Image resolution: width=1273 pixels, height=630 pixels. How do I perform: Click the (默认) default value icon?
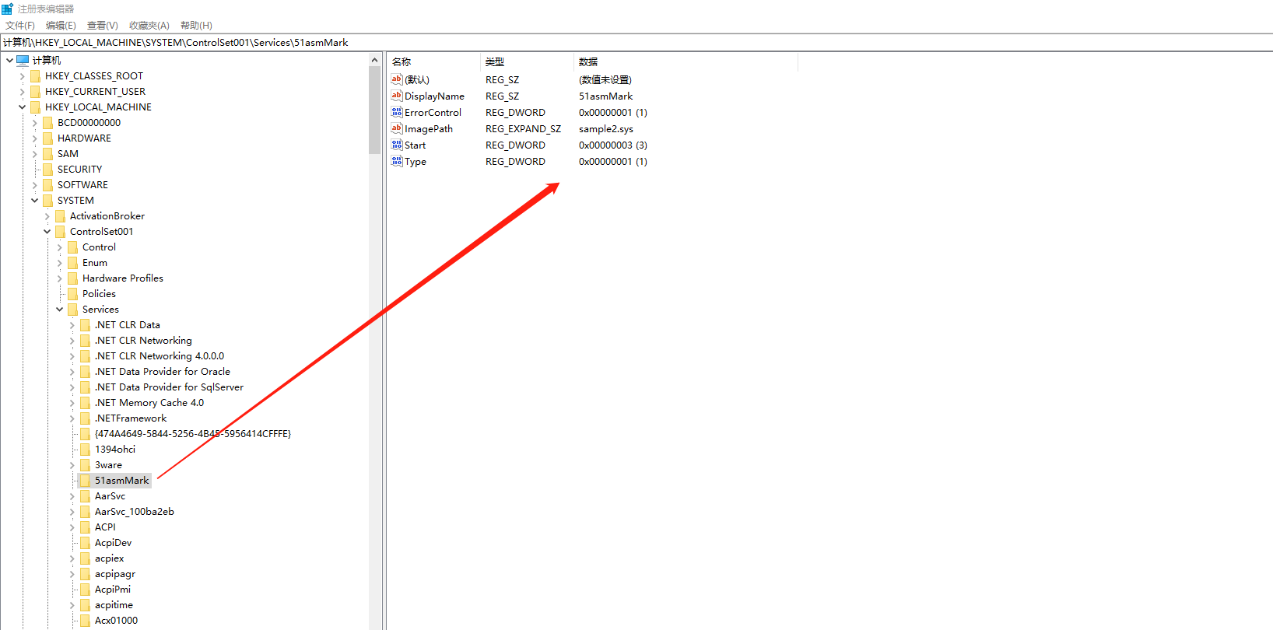(397, 79)
